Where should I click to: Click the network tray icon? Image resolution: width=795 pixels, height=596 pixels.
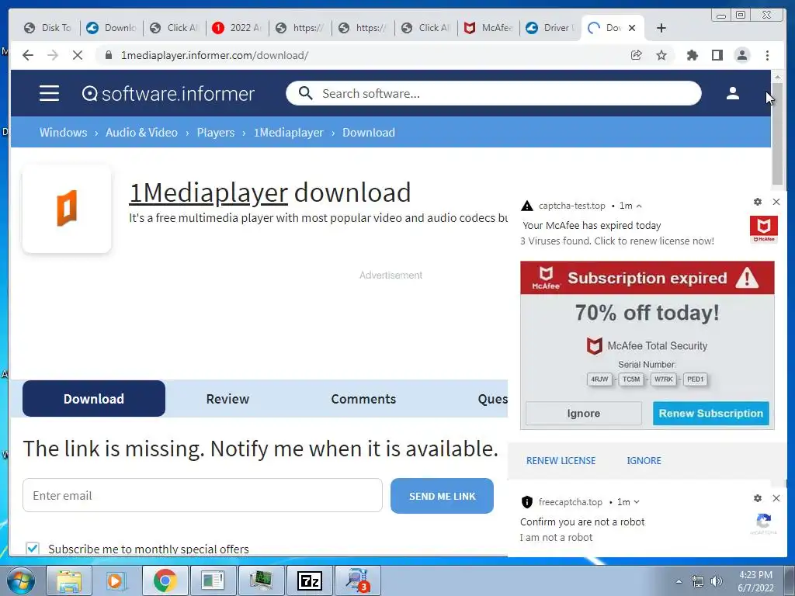coord(698,581)
